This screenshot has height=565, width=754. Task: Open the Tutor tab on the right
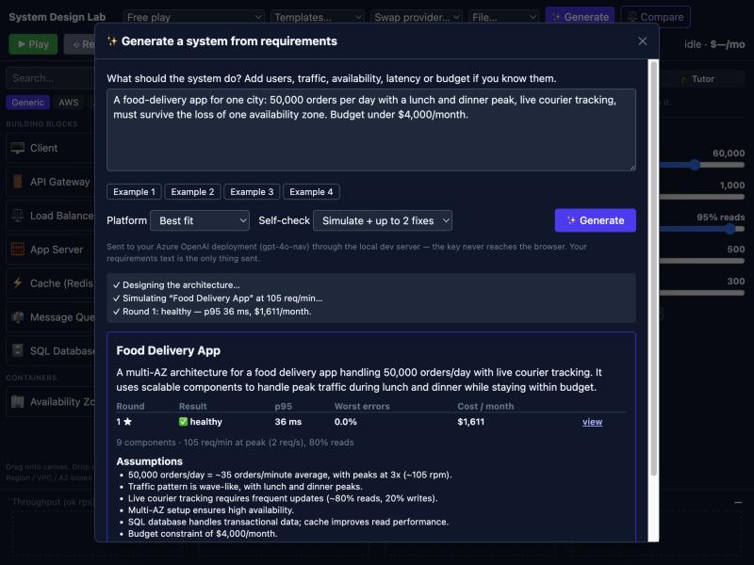click(x=702, y=79)
